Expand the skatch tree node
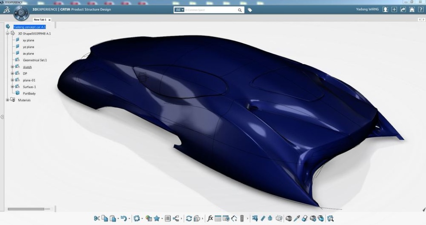 (12, 67)
